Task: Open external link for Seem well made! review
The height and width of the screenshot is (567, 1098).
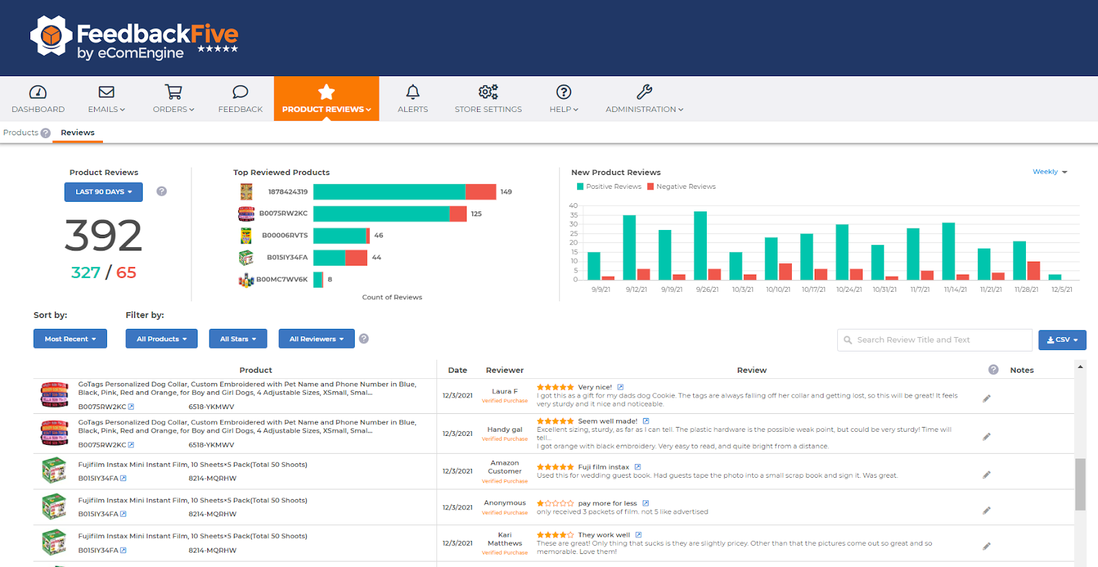Action: [646, 421]
